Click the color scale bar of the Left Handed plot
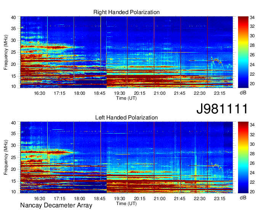 pos(243,157)
